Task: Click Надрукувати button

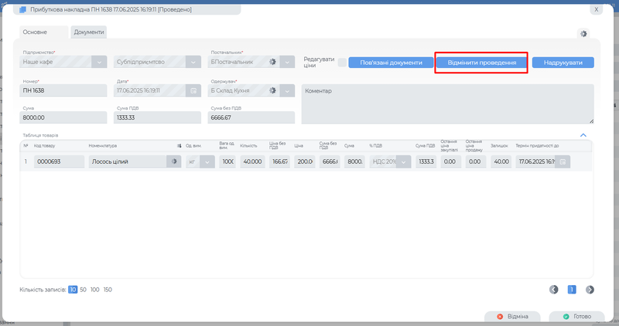Action: click(563, 63)
